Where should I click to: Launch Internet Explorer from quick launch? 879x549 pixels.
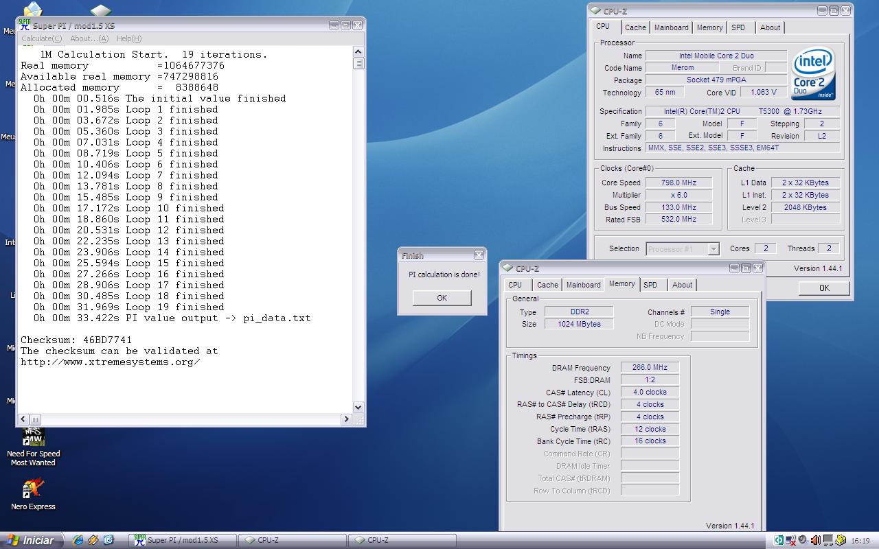coord(78,540)
